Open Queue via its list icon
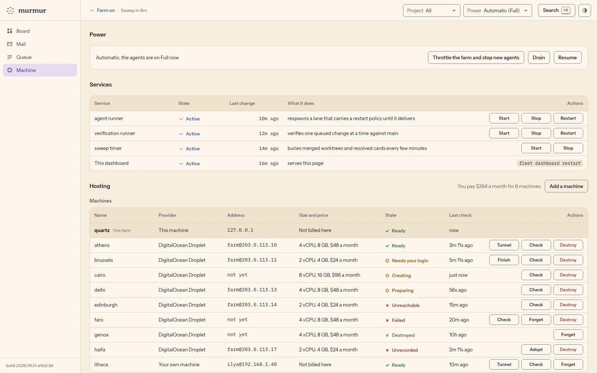This screenshot has height=373, width=597. coord(10,57)
